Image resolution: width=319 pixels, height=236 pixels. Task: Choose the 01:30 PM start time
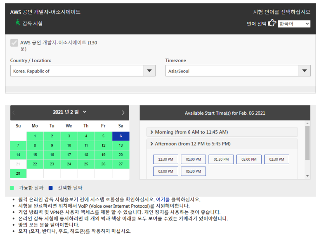tap(221, 160)
